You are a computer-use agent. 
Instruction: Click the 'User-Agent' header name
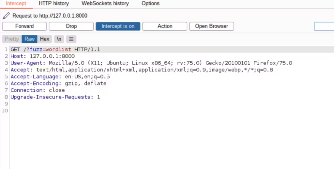27,63
